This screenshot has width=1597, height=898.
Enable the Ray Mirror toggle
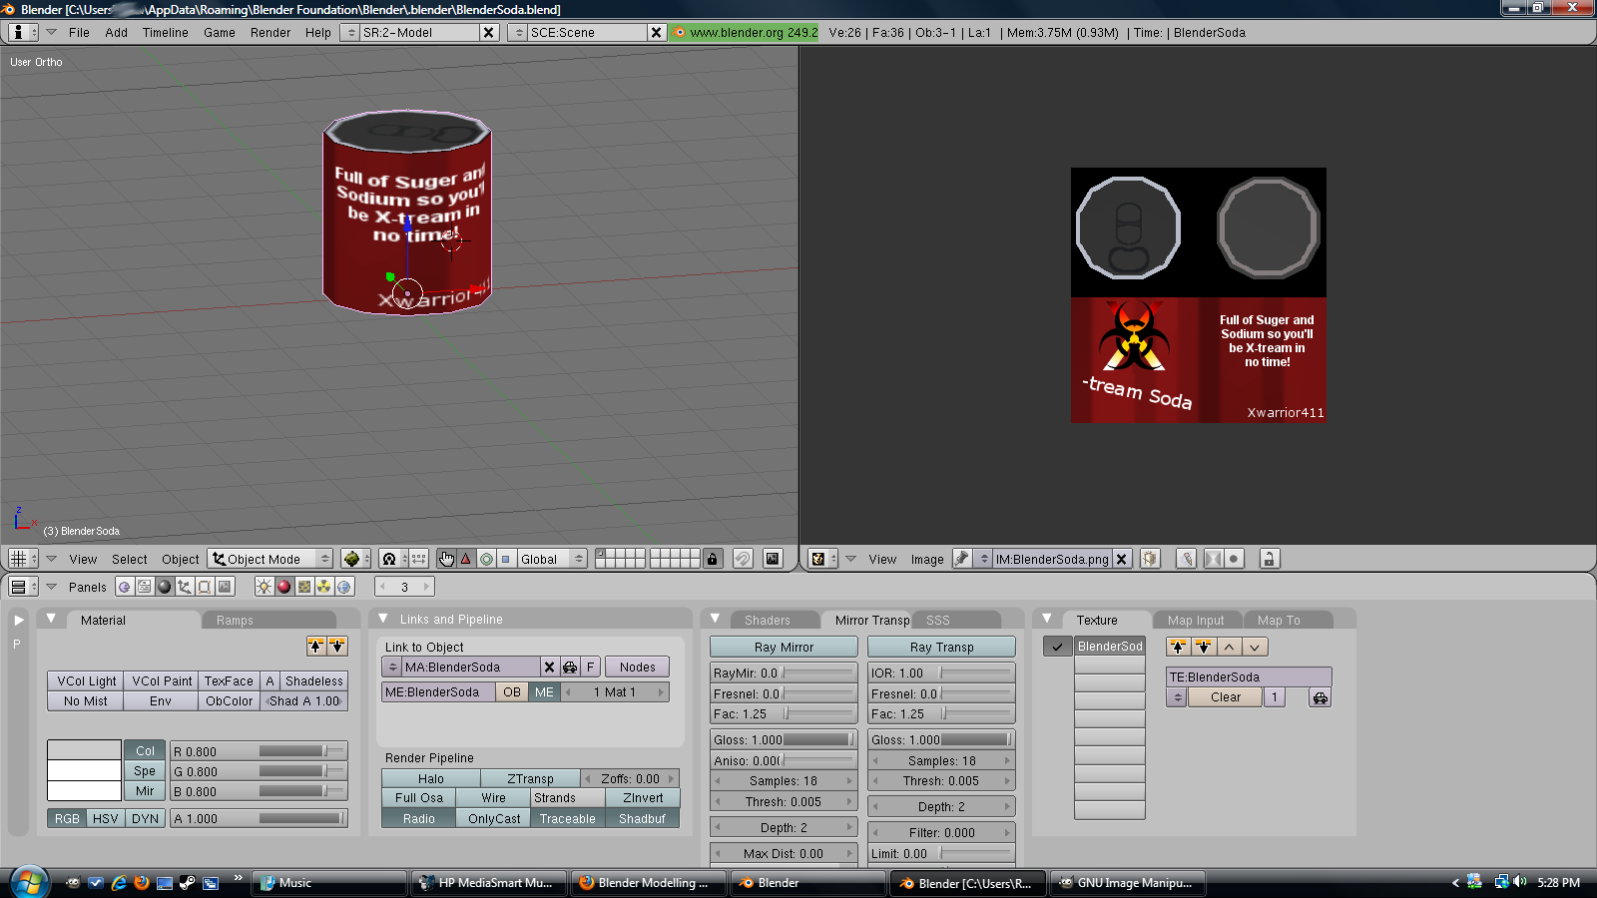coord(784,647)
